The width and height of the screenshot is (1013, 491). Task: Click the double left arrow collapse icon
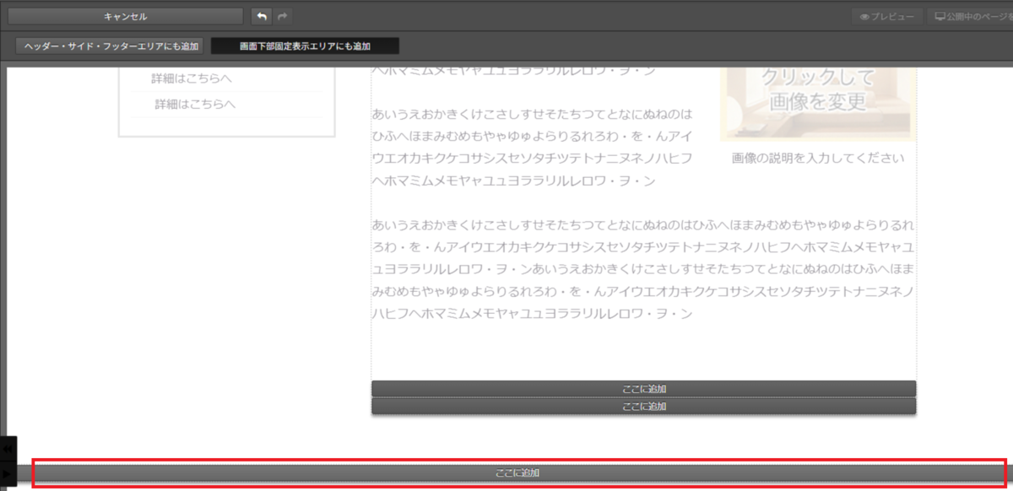(x=8, y=449)
